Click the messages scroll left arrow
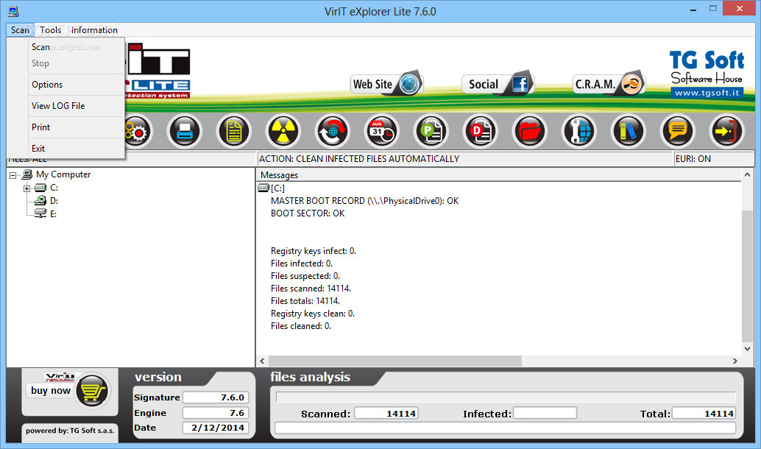 pos(262,361)
